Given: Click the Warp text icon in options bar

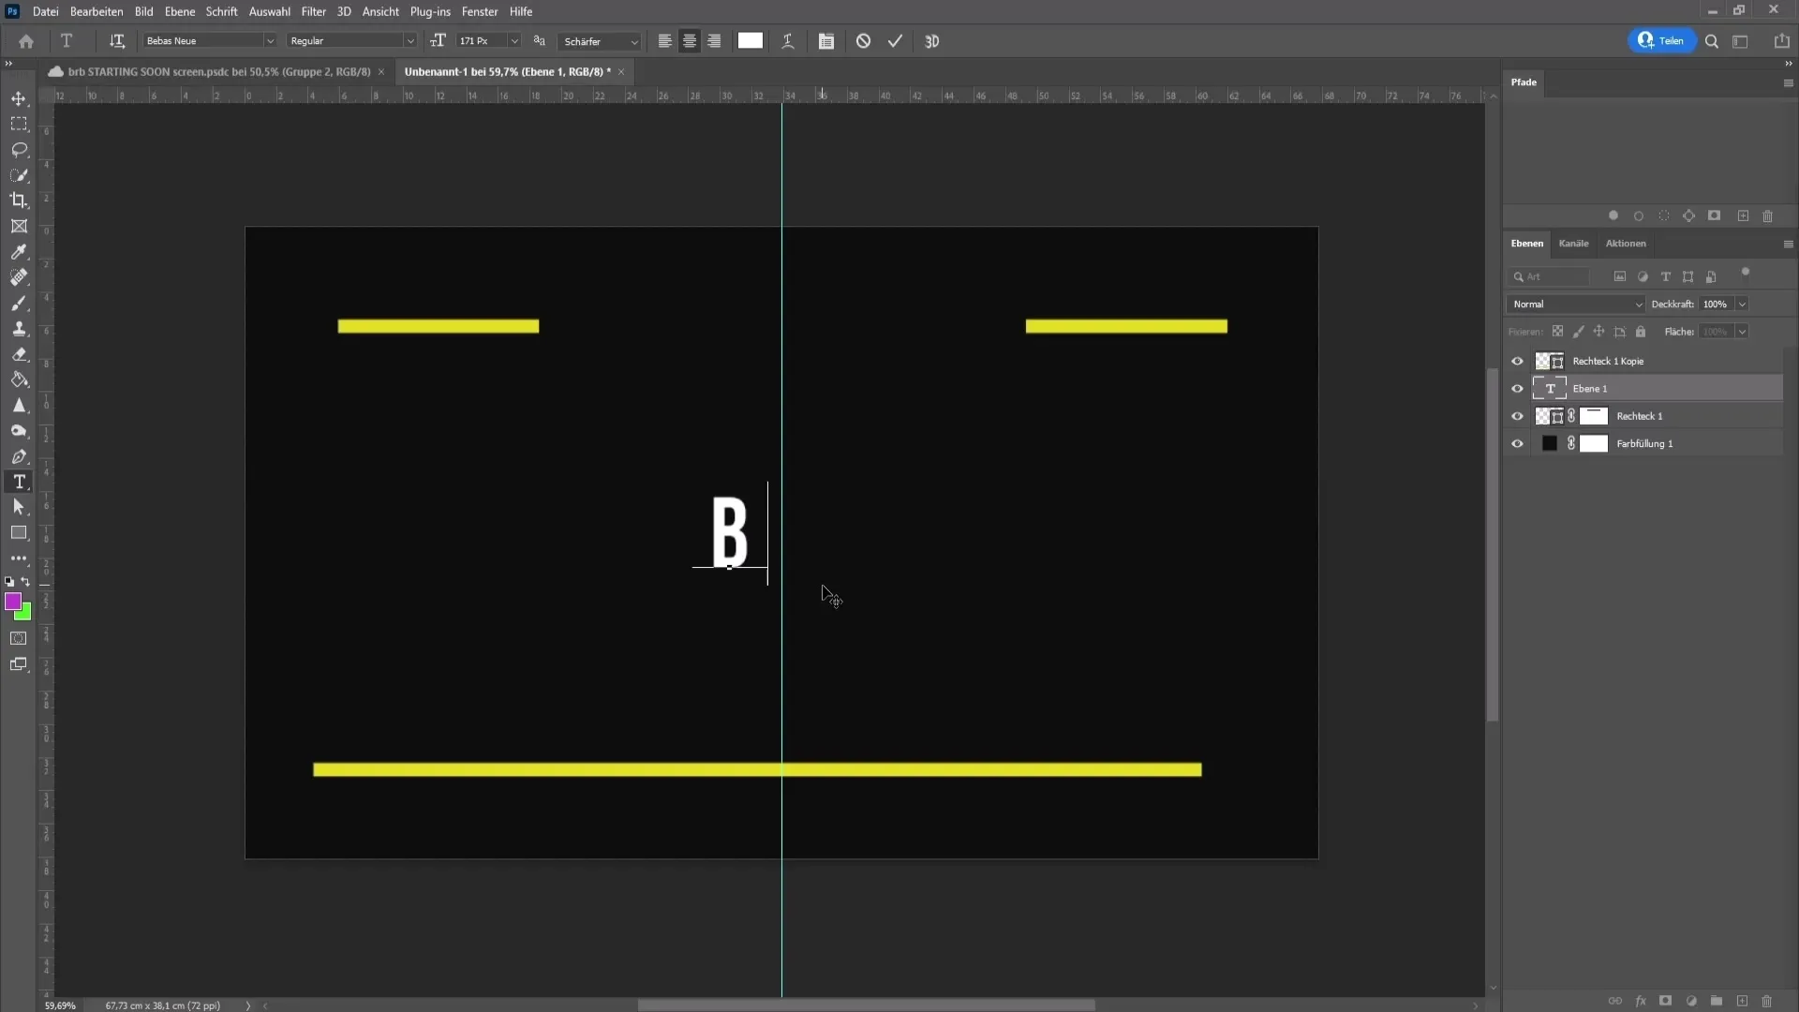Looking at the screenshot, I should pos(787,41).
